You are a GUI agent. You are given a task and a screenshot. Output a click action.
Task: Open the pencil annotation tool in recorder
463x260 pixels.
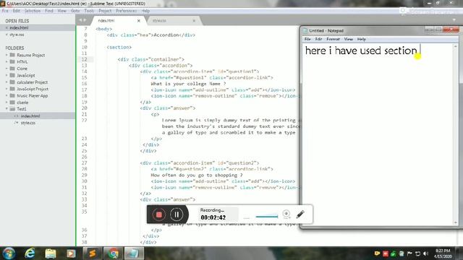[300, 214]
